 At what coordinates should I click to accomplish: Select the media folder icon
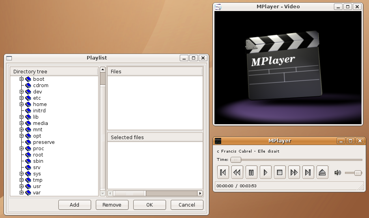(28, 123)
